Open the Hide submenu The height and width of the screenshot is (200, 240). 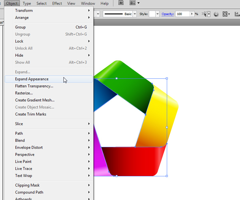coord(49,55)
